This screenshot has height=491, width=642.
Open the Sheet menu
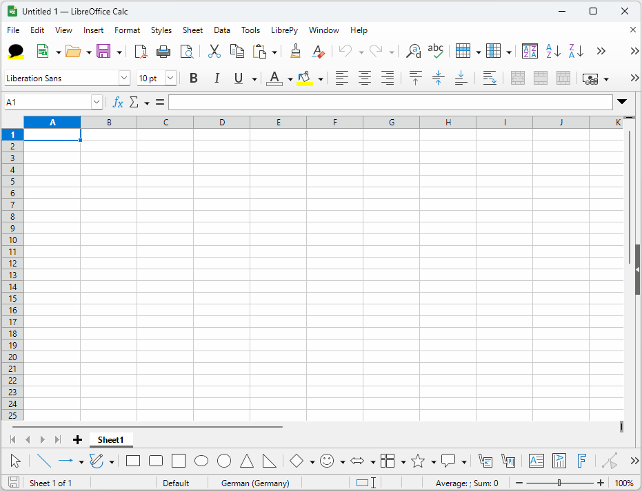(x=192, y=30)
